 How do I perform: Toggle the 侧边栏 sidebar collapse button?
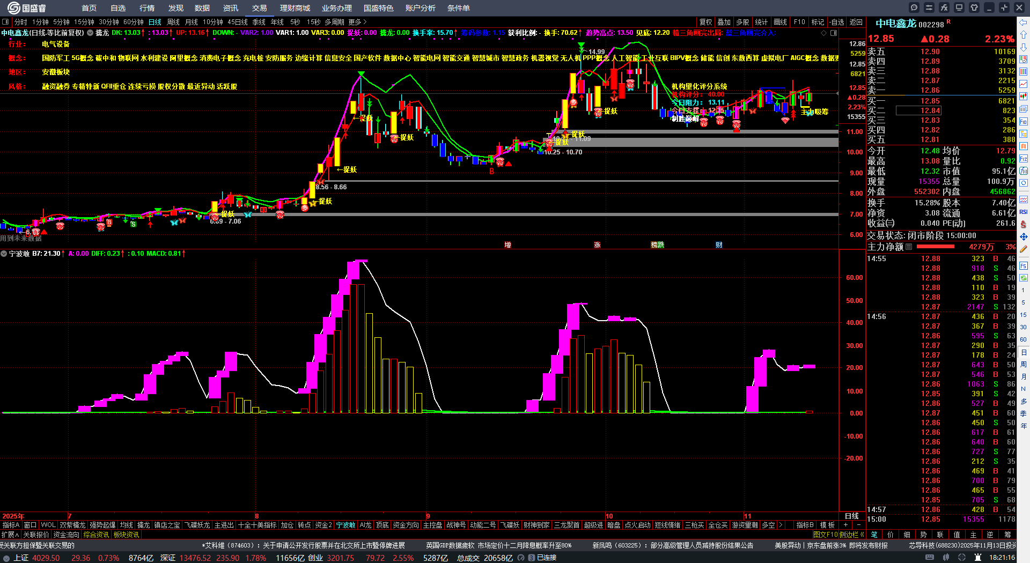[852, 535]
